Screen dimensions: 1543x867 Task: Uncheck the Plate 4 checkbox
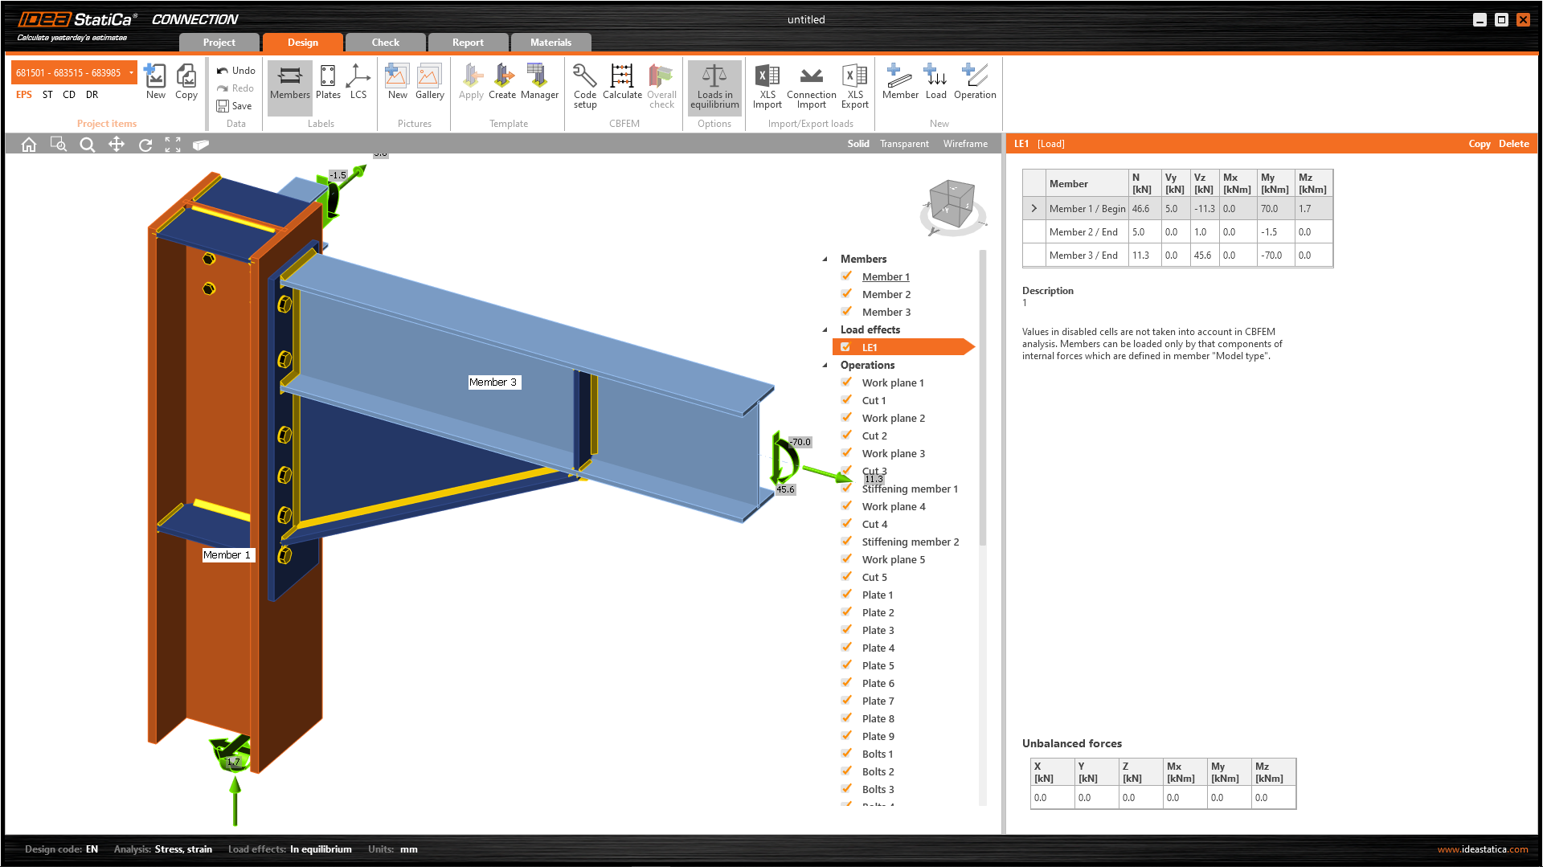tap(846, 648)
